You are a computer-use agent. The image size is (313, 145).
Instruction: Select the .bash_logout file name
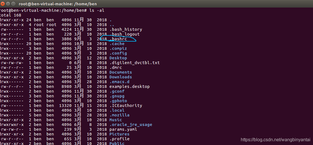coord(125,34)
